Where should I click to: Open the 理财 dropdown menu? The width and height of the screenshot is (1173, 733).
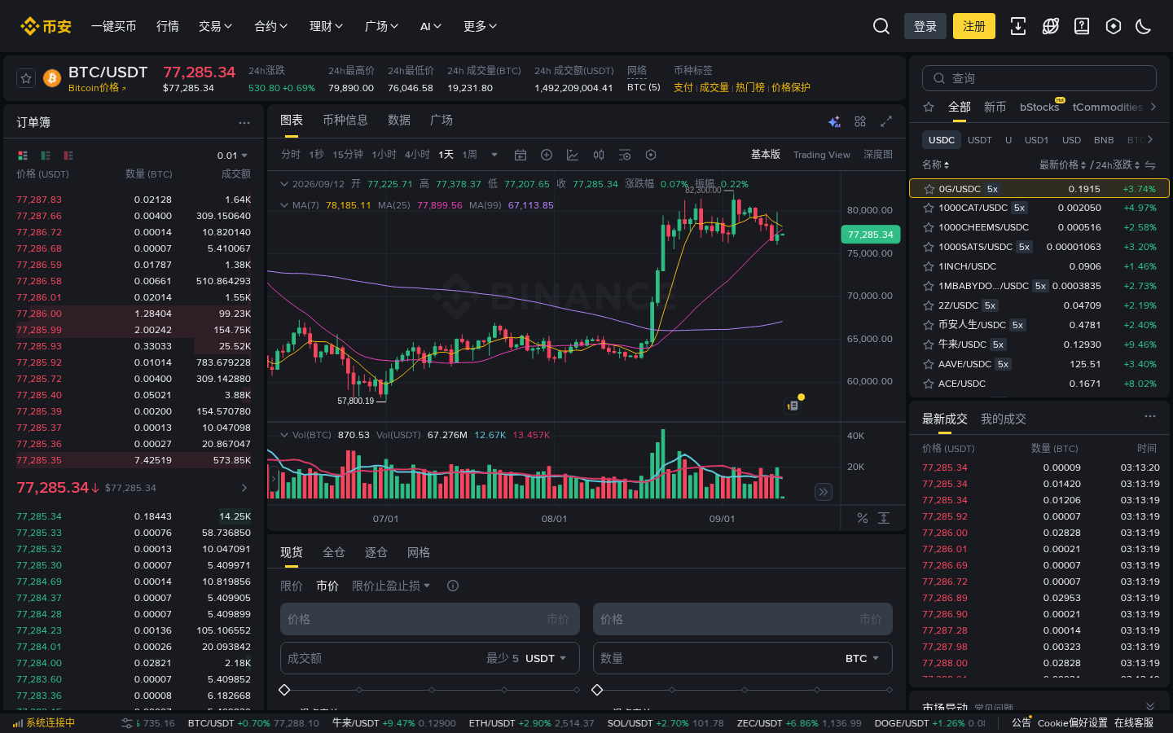327,26
